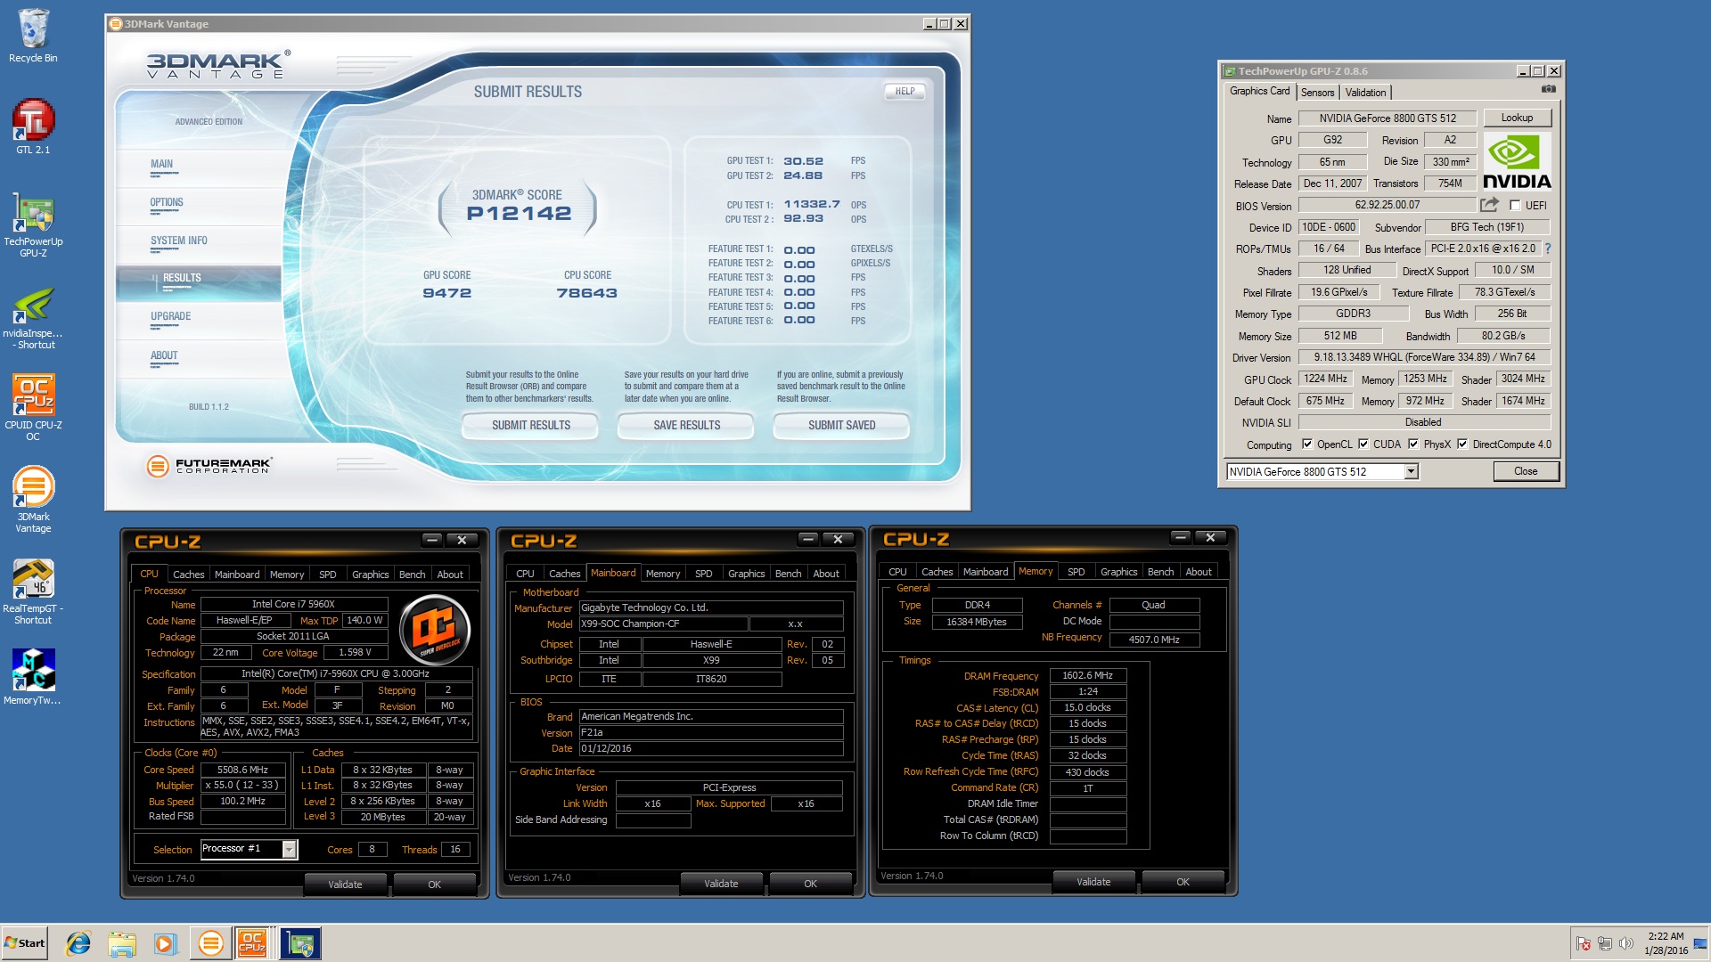
Task: Click the P12142 3DMark score
Action: click(x=519, y=214)
